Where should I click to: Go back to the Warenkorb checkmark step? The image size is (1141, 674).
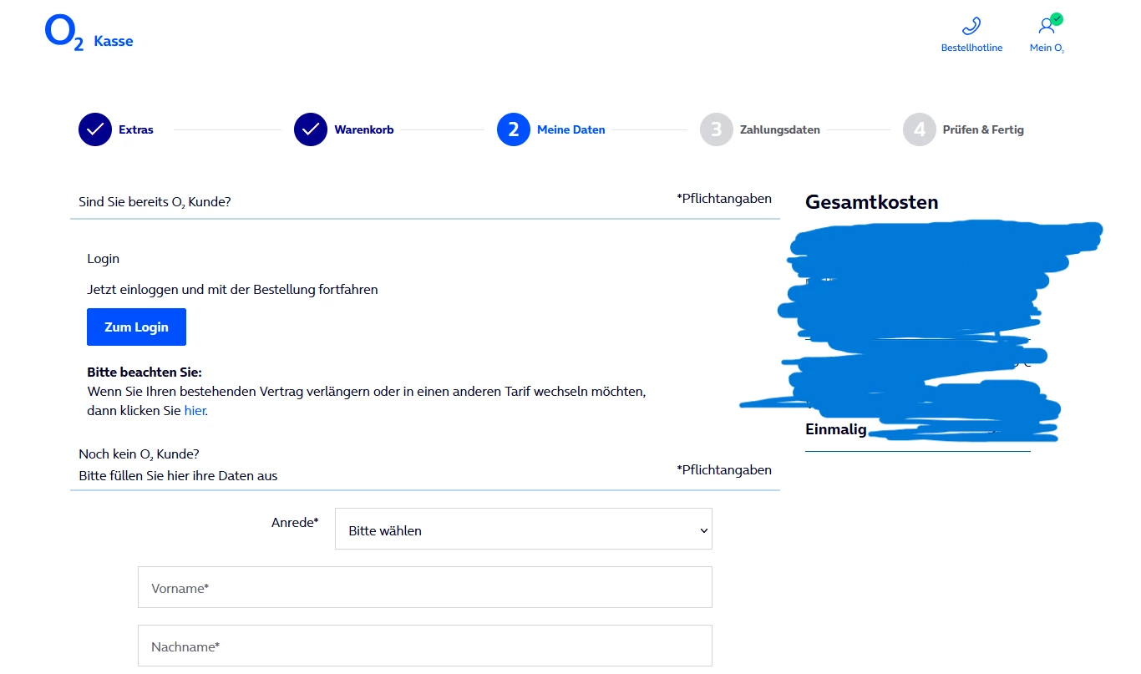click(311, 129)
